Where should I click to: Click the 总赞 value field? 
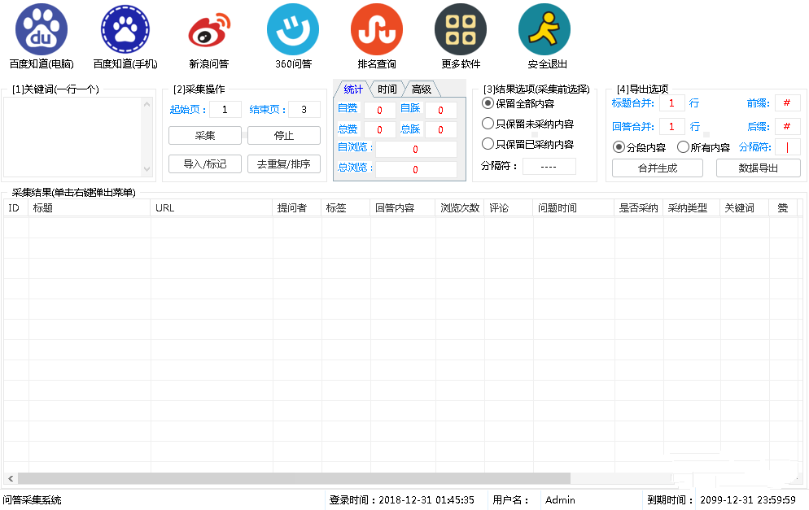(380, 129)
